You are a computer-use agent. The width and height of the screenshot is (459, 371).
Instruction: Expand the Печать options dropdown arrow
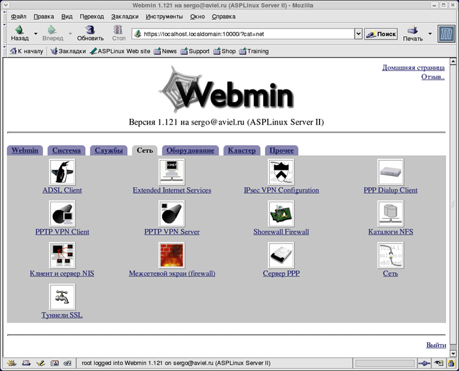tap(430, 34)
